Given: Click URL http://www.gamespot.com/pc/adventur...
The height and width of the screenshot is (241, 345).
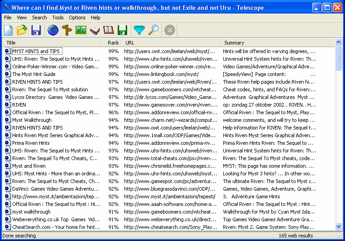Looking at the screenshot, I should pos(170,181).
